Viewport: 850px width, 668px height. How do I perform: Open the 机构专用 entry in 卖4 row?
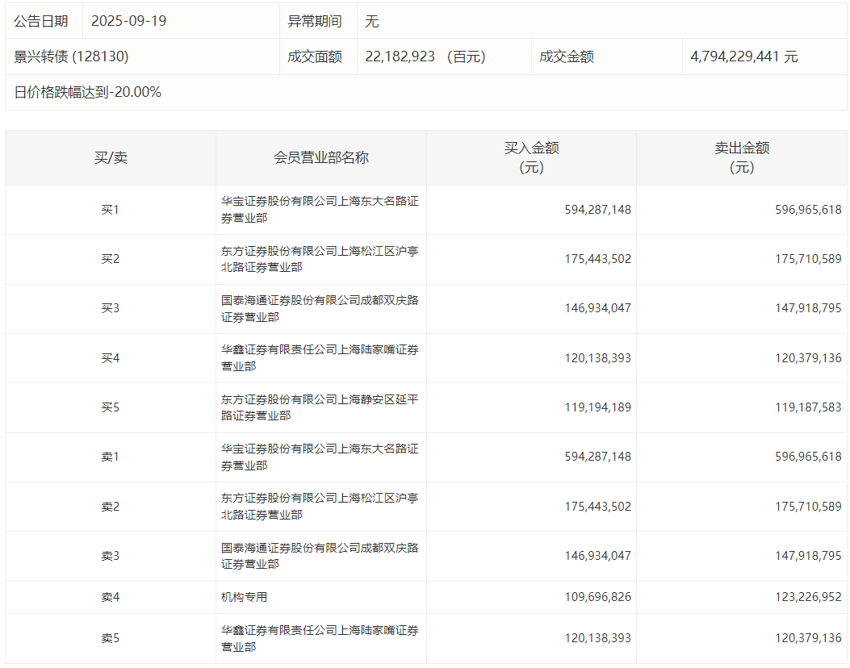[245, 597]
